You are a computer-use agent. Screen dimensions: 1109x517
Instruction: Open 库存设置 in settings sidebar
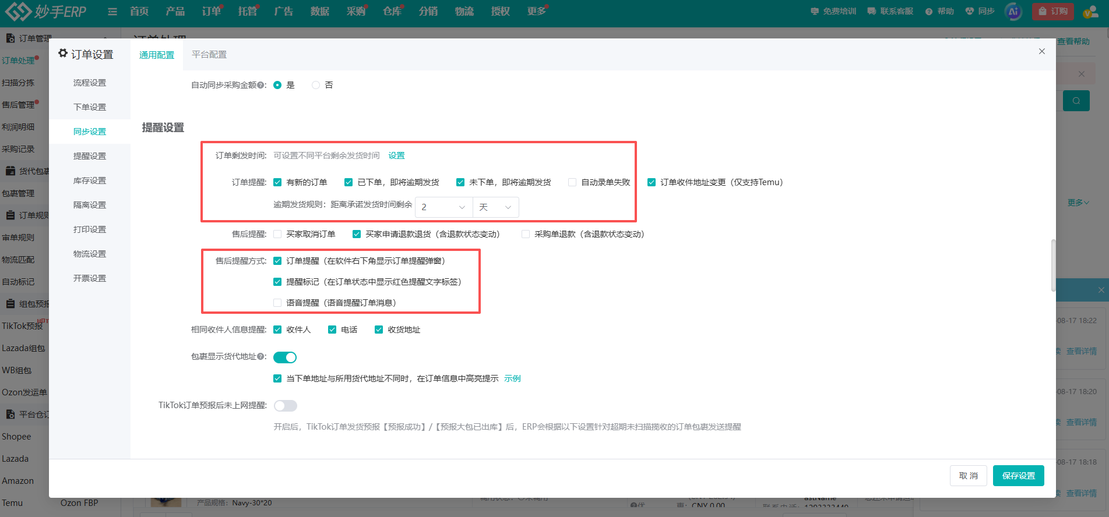90,180
